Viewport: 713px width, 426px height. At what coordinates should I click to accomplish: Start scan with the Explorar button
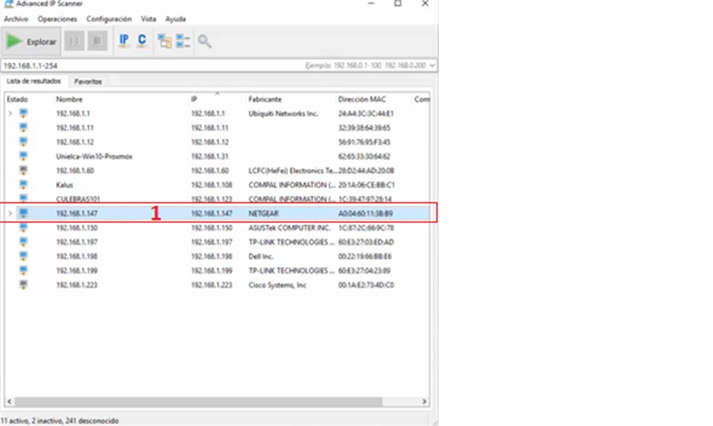31,42
